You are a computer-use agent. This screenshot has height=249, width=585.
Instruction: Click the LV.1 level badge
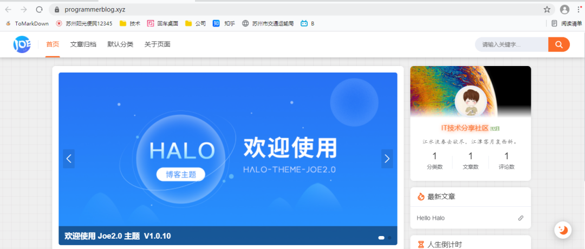(495, 129)
